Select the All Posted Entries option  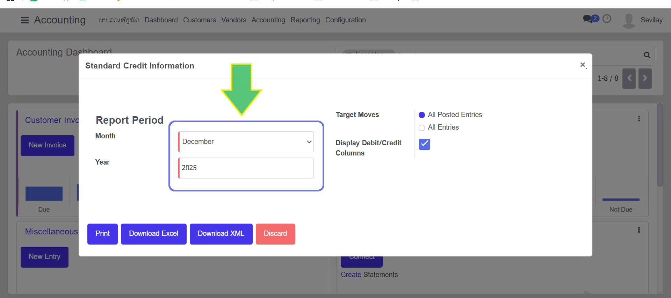click(x=422, y=115)
